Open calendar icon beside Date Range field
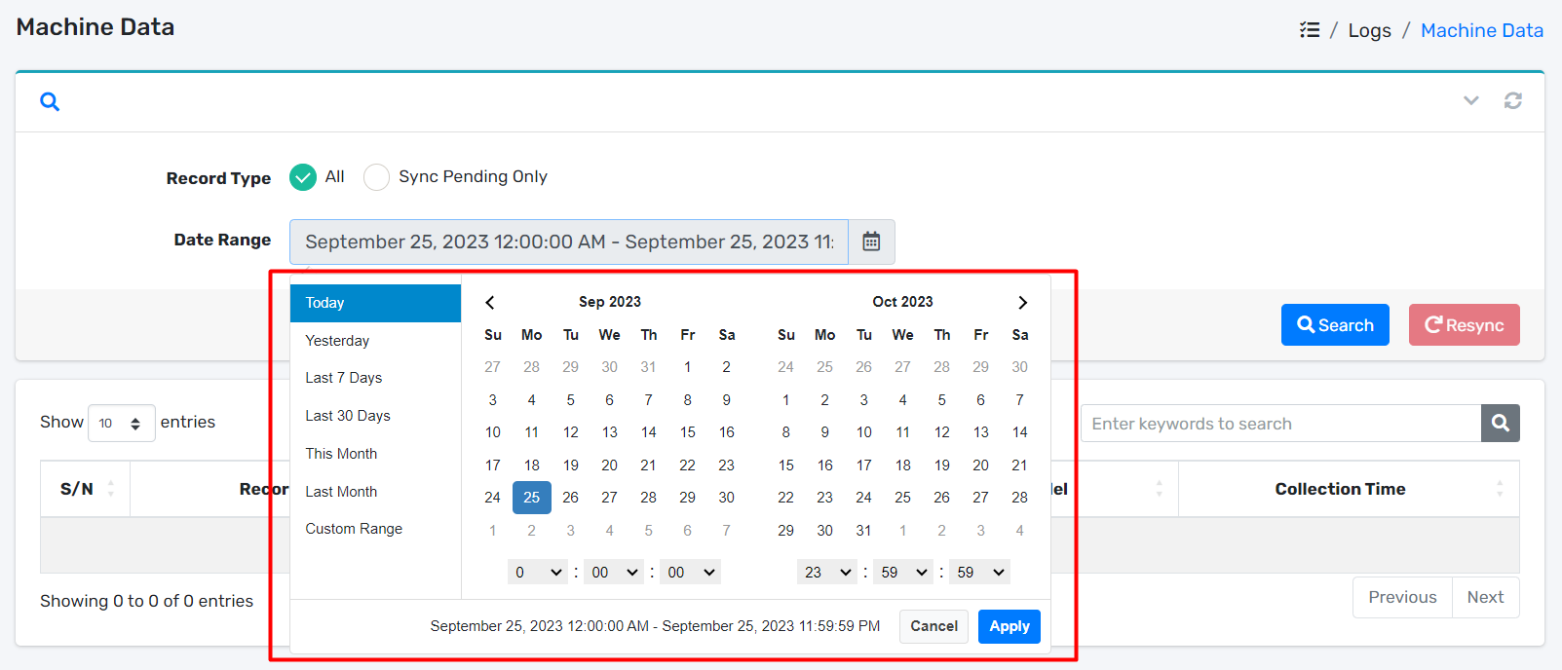Image resolution: width=1562 pixels, height=670 pixels. [871, 242]
